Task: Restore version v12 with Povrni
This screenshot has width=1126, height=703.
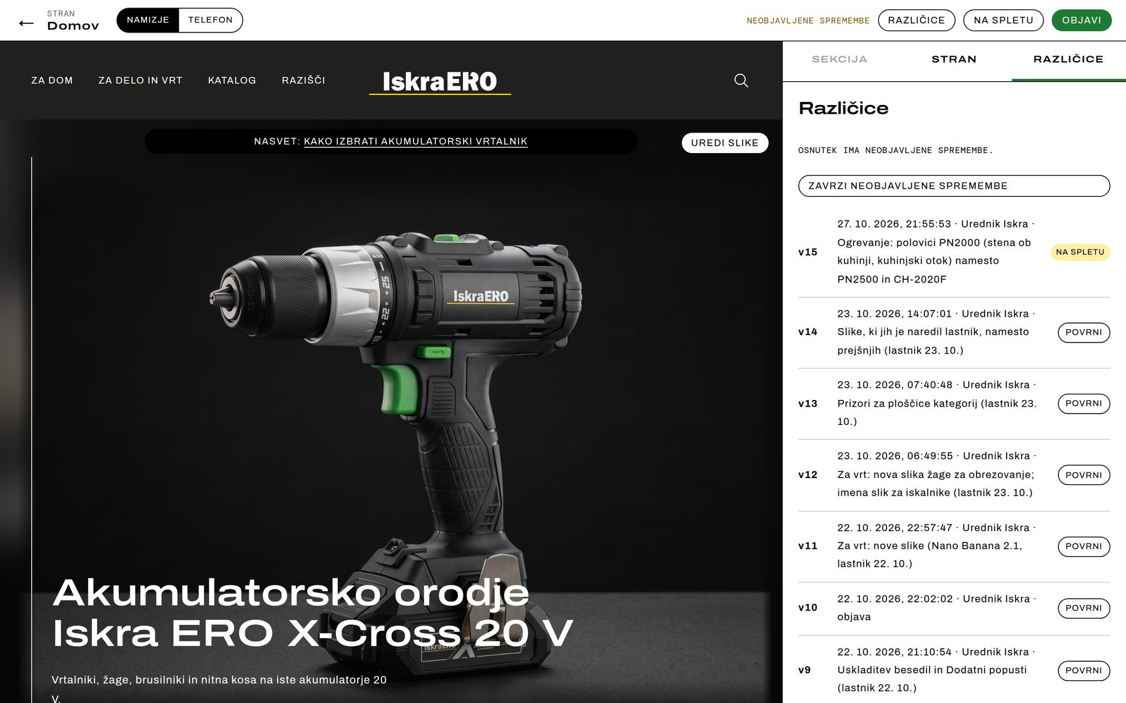Action: (1083, 475)
